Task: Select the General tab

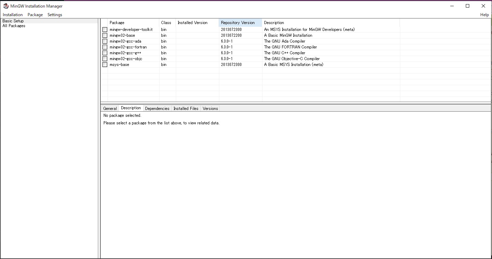Action: [x=109, y=108]
